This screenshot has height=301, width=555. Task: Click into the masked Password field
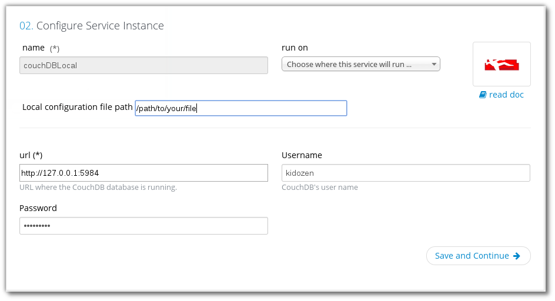(143, 226)
